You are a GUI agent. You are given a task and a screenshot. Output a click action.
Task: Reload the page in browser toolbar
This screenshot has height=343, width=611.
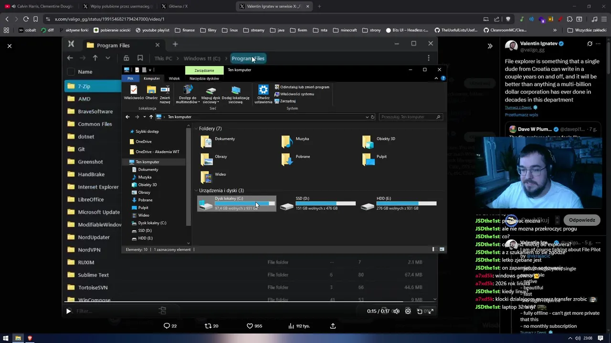click(x=26, y=19)
